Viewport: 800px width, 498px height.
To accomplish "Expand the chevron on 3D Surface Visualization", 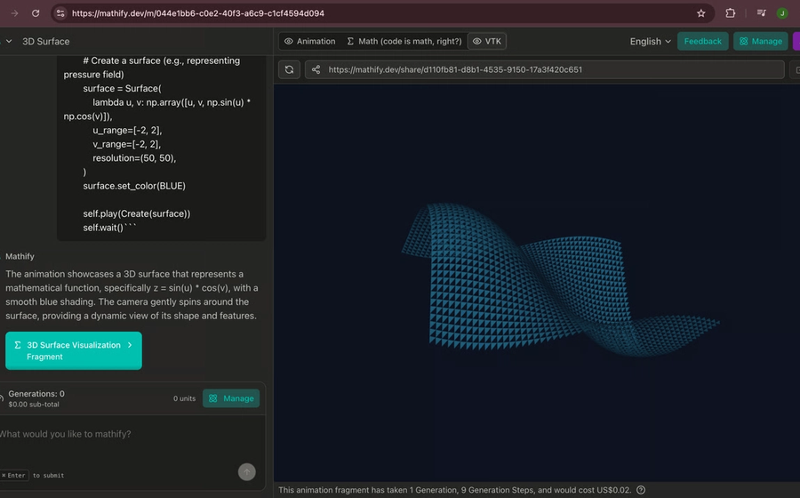I will click(130, 345).
